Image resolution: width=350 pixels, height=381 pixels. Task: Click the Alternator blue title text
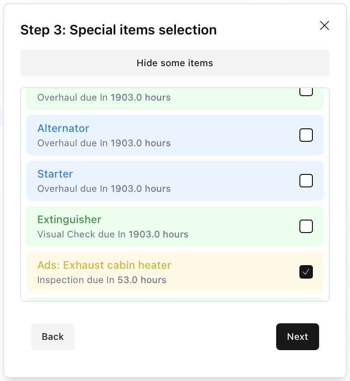63,128
